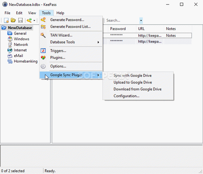Open the File menu
The image size is (203, 174).
pyautogui.click(x=7, y=13)
